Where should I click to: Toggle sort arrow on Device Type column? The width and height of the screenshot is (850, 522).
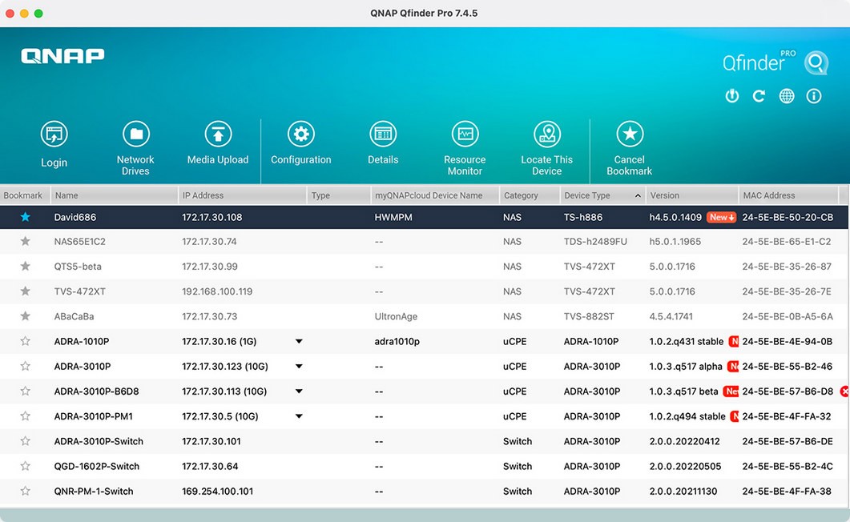pyautogui.click(x=638, y=195)
